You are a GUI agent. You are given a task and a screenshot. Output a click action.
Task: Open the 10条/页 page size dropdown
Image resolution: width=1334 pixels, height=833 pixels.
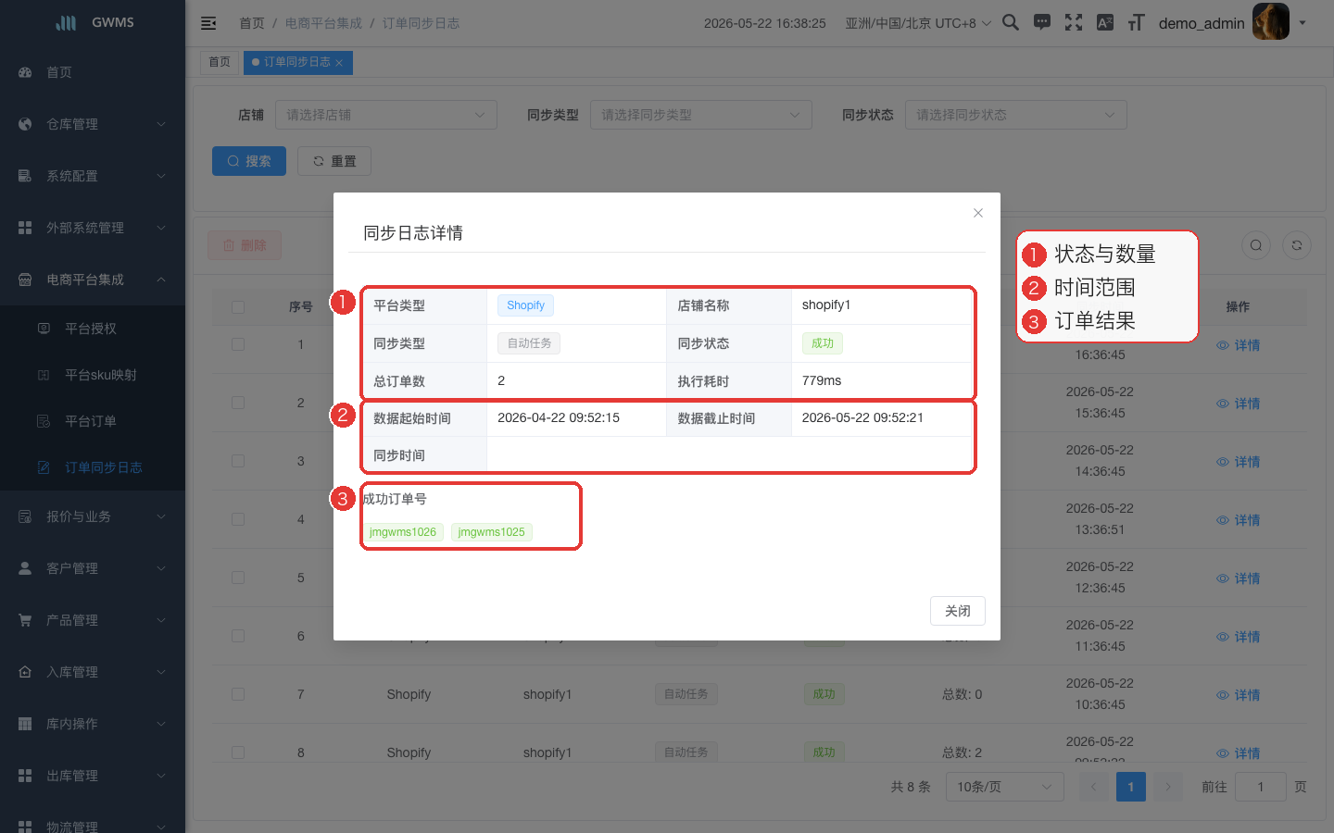pos(1005,787)
